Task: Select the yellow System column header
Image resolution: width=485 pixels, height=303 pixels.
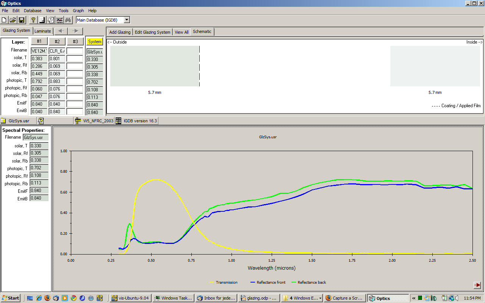Action: [94, 41]
